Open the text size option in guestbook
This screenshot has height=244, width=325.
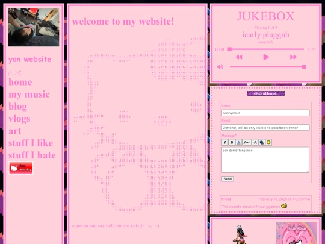255,142
